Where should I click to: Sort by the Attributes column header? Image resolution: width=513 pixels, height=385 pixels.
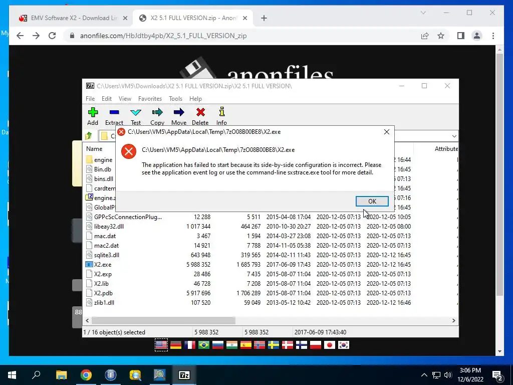pos(446,148)
